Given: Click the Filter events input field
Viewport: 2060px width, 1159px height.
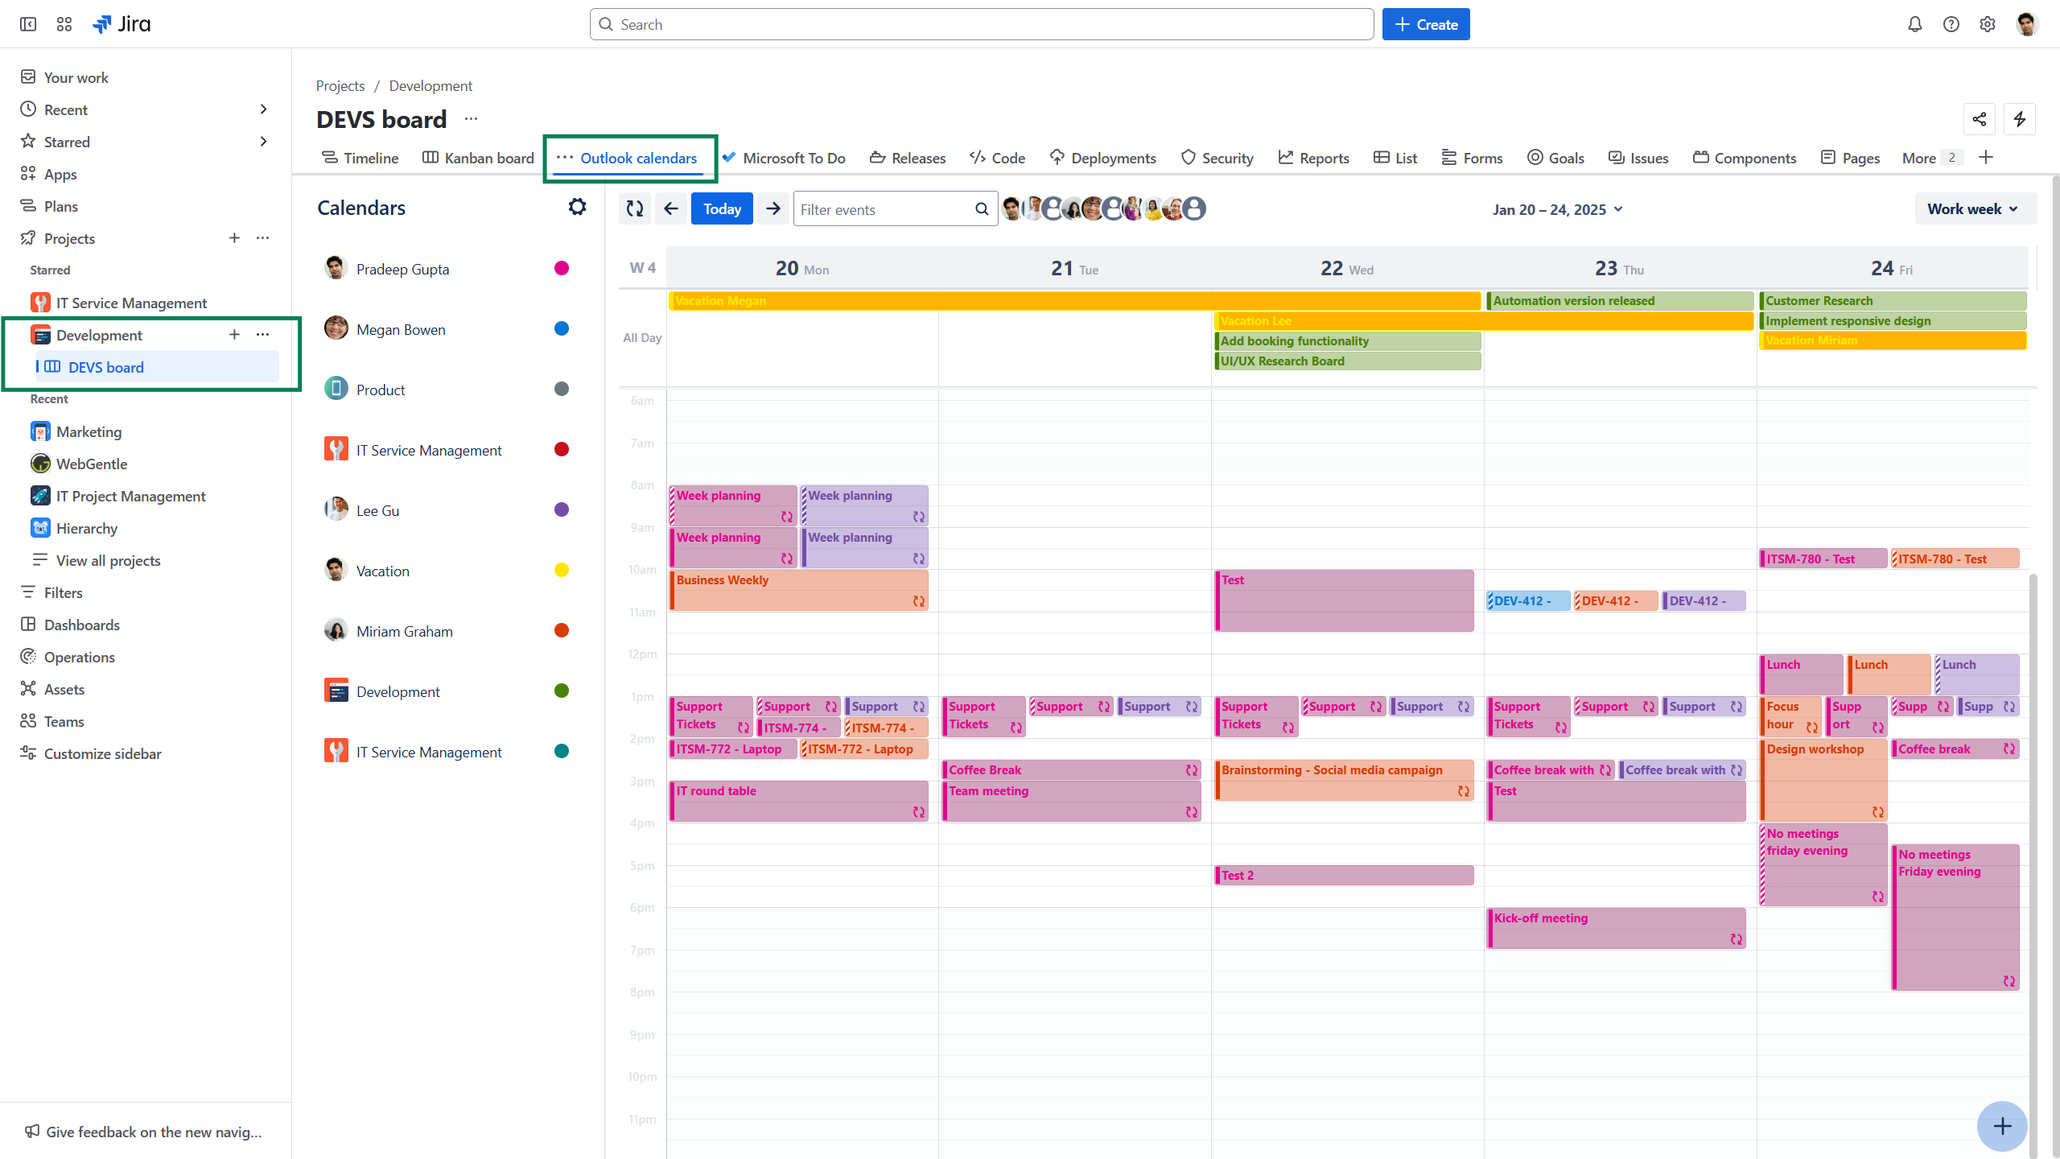Looking at the screenshot, I should [x=884, y=210].
